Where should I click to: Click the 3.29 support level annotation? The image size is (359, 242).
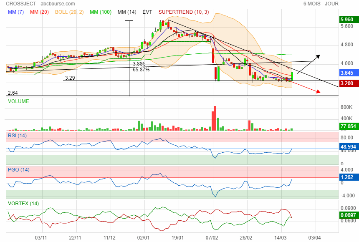pyautogui.click(x=70, y=78)
